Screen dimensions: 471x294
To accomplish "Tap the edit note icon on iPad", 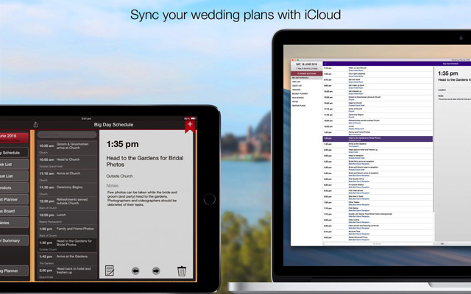I will click(110, 270).
